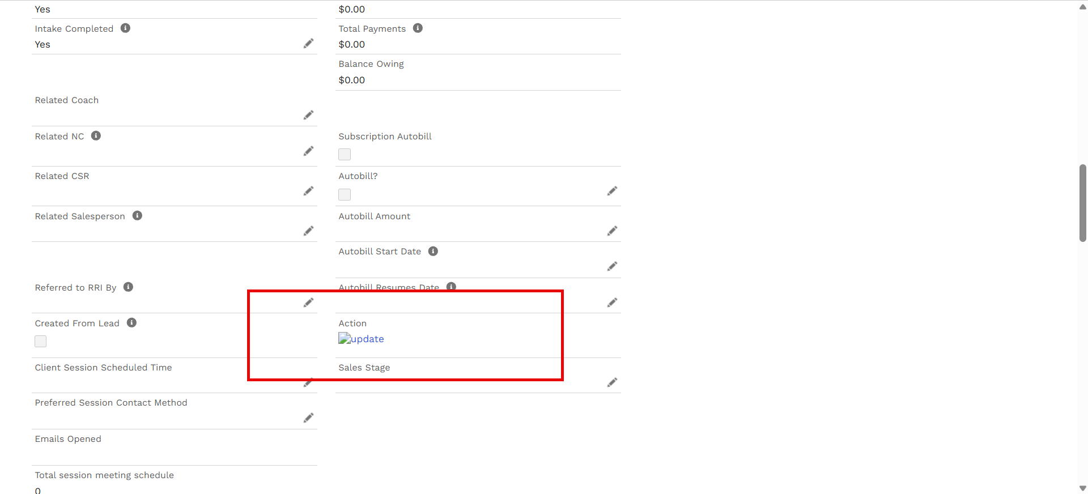Viewport: 1088px width, 494px height.
Task: Edit the Related Salesperson field
Action: pos(308,231)
